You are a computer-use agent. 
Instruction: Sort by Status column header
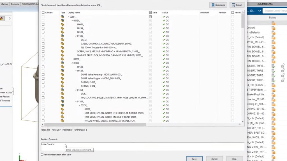(x=165, y=13)
